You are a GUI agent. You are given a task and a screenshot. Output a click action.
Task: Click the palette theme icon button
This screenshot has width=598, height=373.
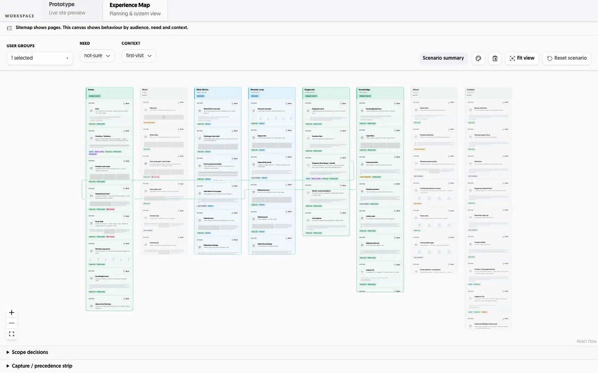(x=478, y=58)
